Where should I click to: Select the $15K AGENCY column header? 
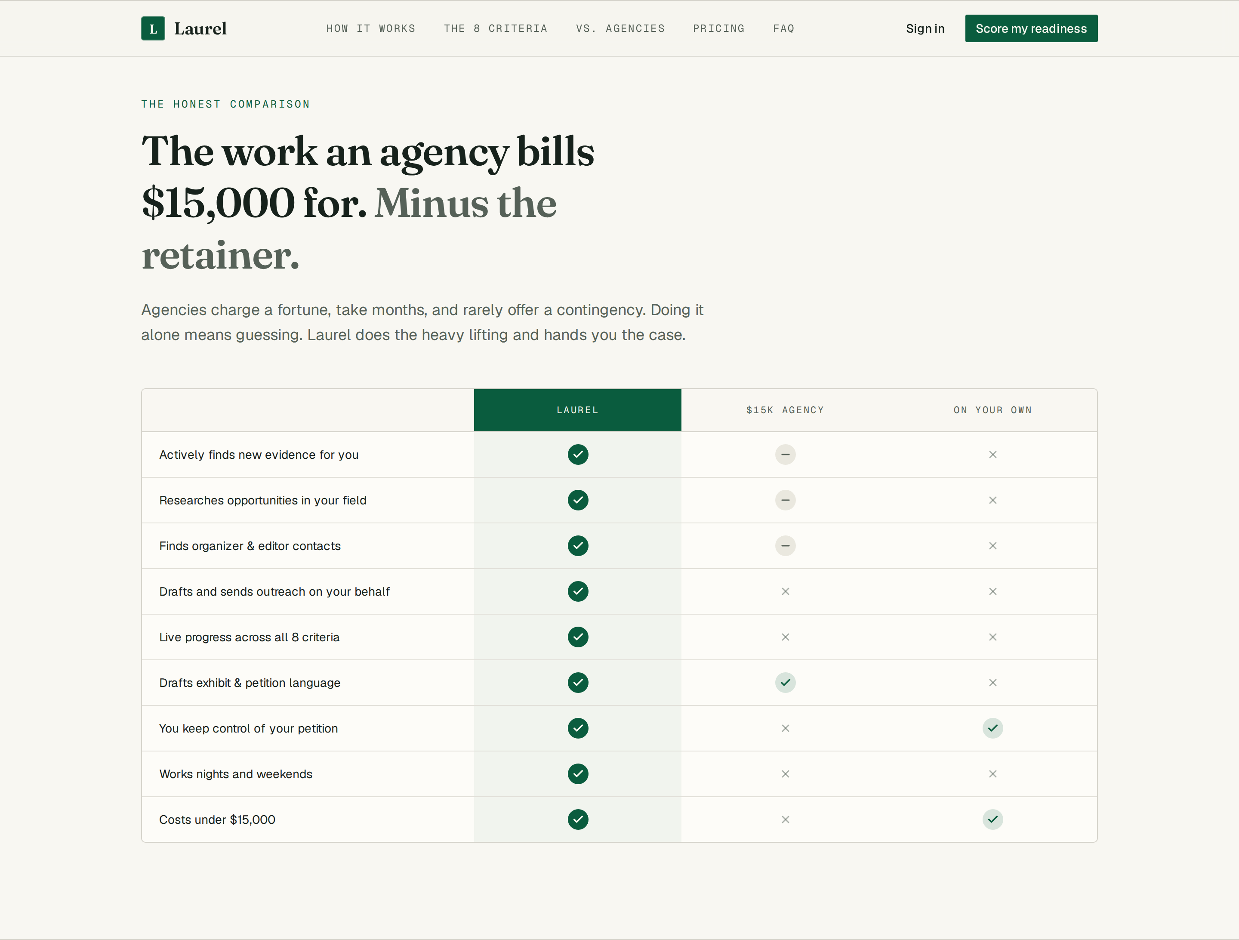coord(785,410)
